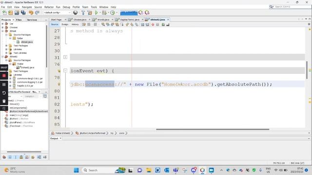Click the first garbage collection icon after memory bar
The image size is (312, 175).
point(141,13)
